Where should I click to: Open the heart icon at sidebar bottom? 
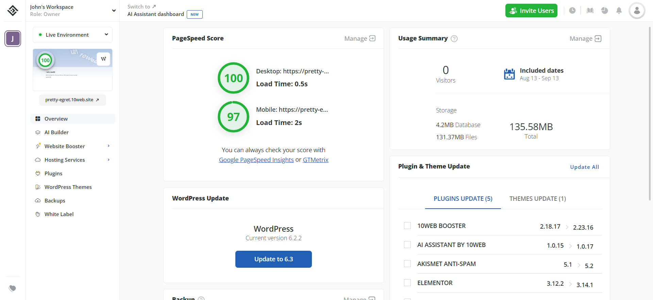12,288
